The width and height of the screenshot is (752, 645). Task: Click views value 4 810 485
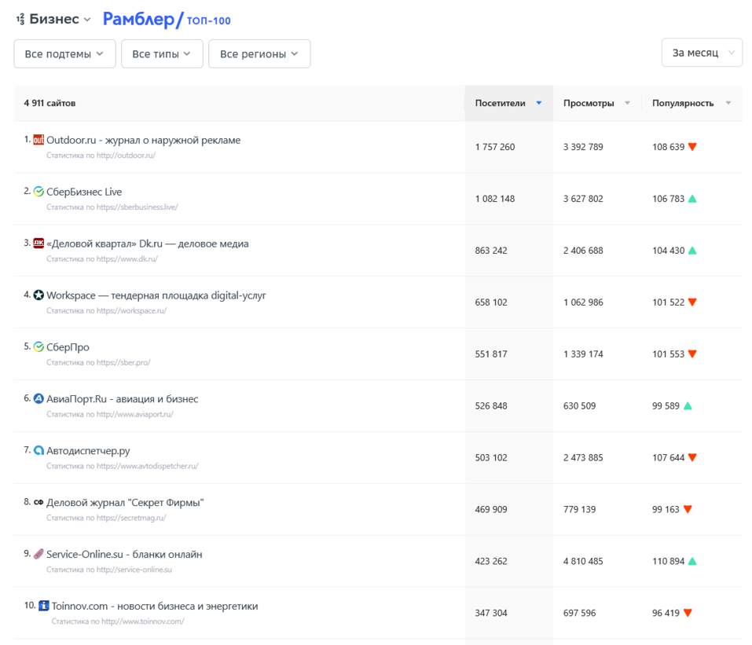[x=583, y=561]
